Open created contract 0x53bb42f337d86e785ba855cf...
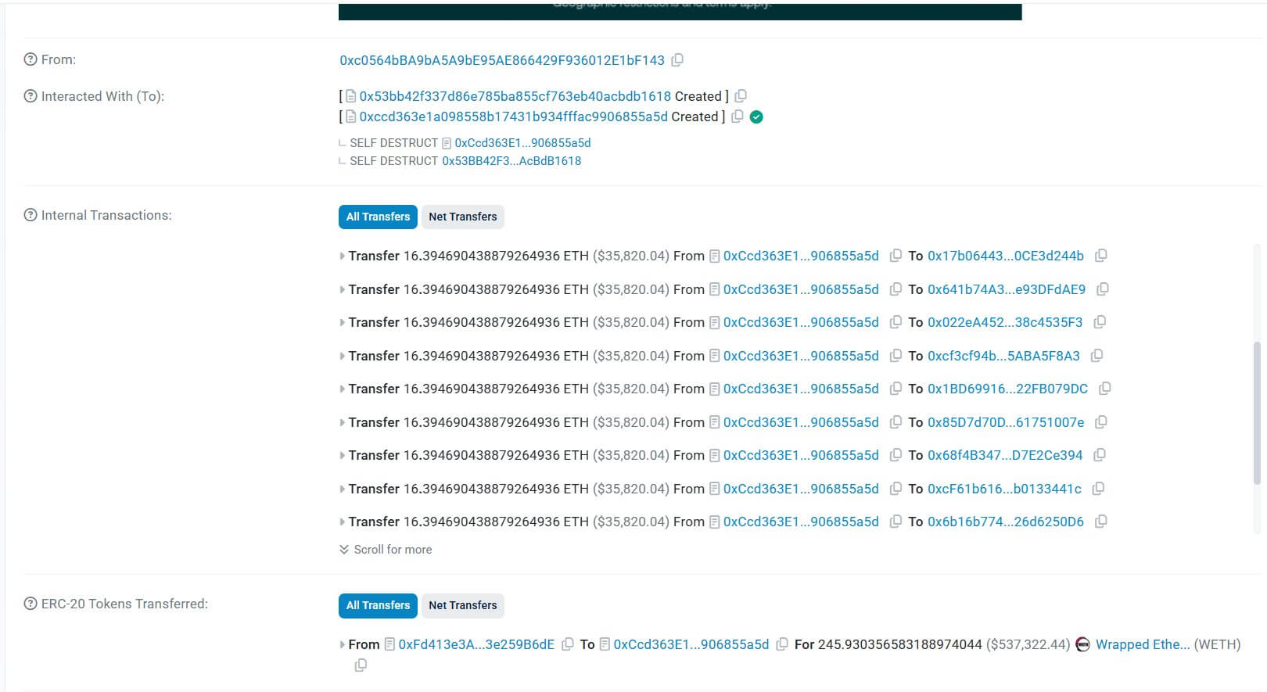The image size is (1267, 692). [x=515, y=96]
